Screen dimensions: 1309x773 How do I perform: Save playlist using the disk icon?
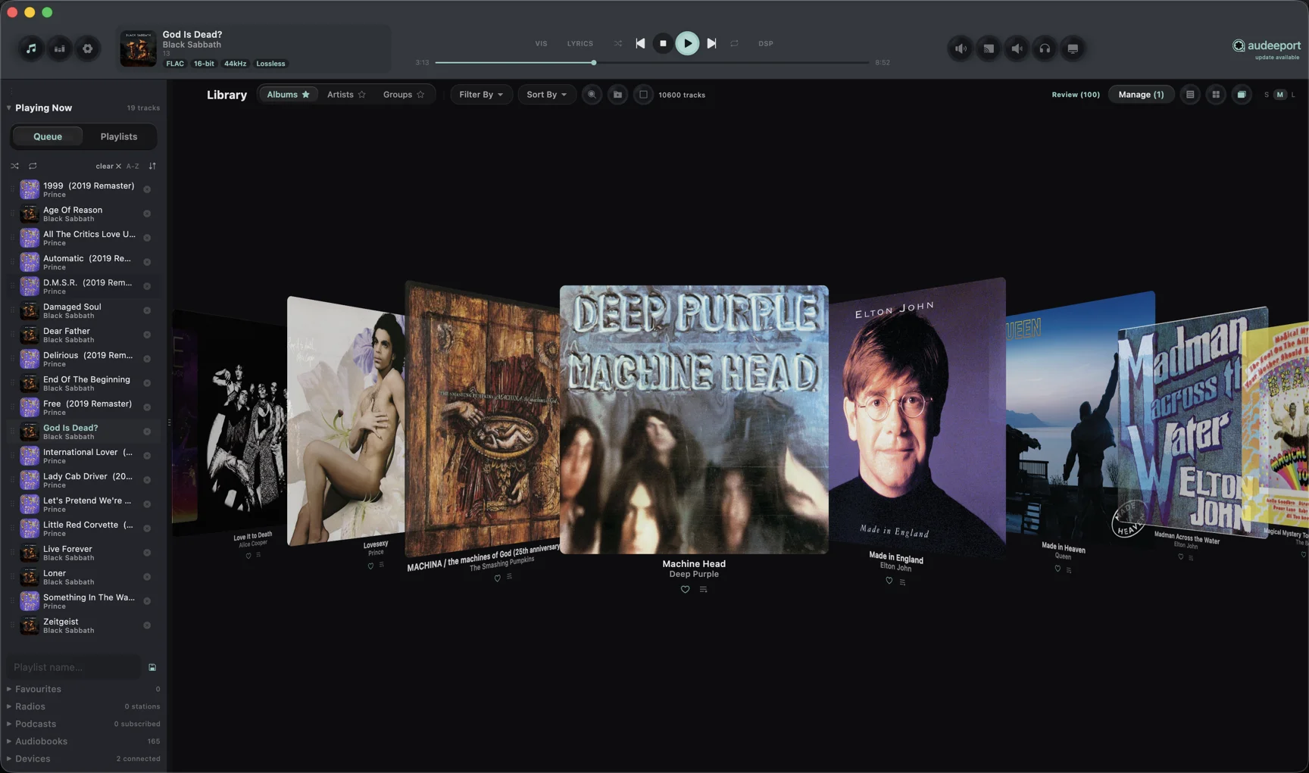(152, 667)
